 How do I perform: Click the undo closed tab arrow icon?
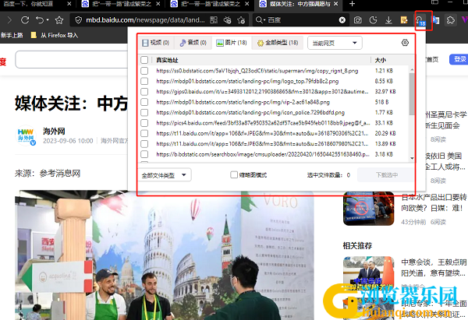(x=40, y=20)
